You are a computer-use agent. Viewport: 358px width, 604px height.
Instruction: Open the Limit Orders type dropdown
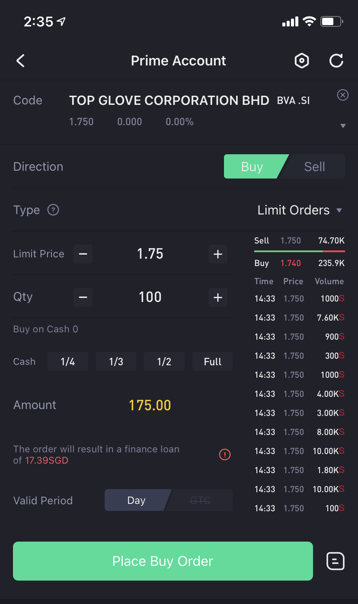300,210
